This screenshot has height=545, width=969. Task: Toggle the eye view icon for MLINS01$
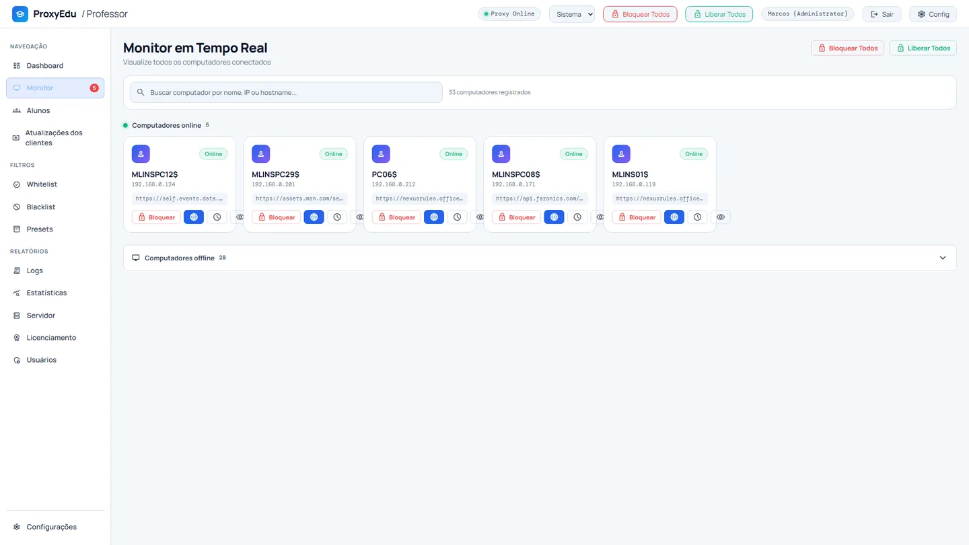pos(721,217)
